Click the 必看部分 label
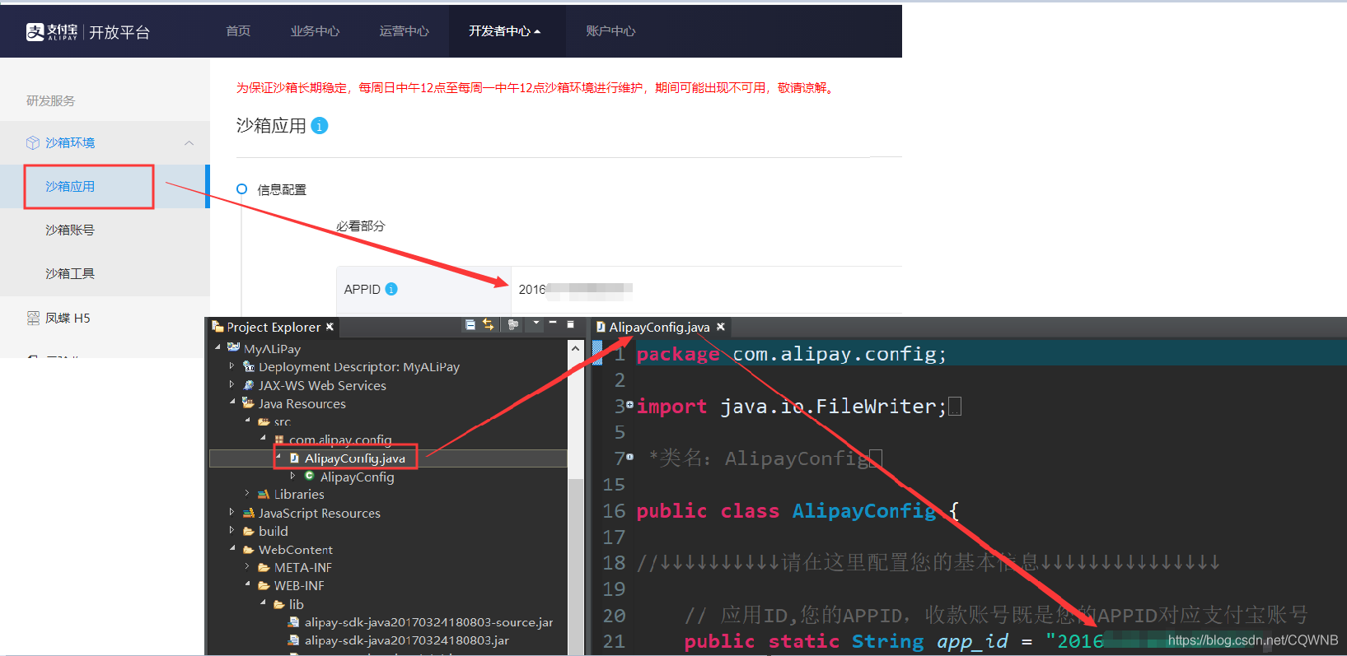This screenshot has height=656, width=1347. pyautogui.click(x=360, y=226)
